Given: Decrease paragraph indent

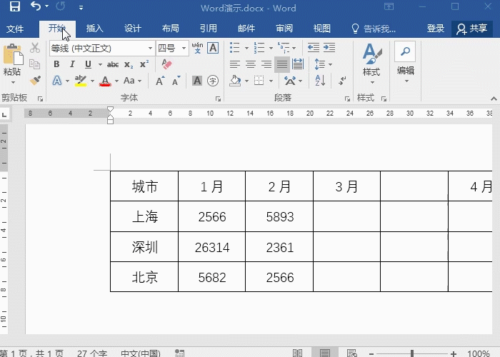Looking at the screenshot, I should coord(314,48).
